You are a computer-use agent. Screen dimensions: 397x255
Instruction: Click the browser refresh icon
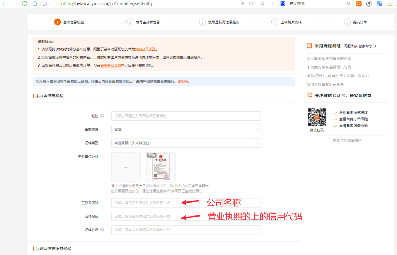(24, 3)
